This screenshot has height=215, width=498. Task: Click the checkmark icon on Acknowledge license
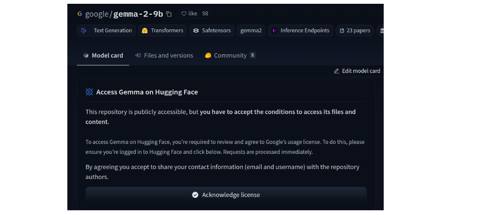coord(195,195)
